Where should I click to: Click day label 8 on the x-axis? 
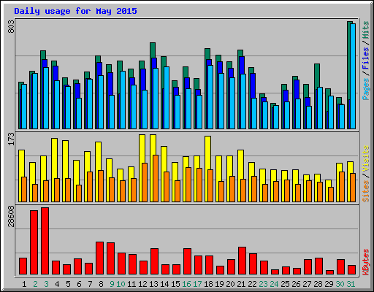pos(101,284)
